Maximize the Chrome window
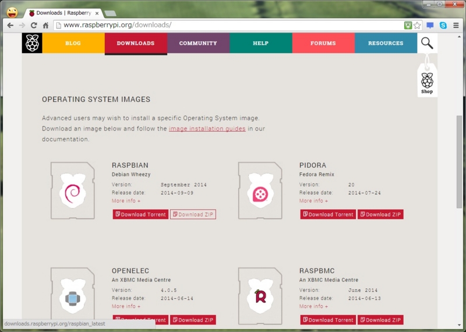 tap(439, 4)
